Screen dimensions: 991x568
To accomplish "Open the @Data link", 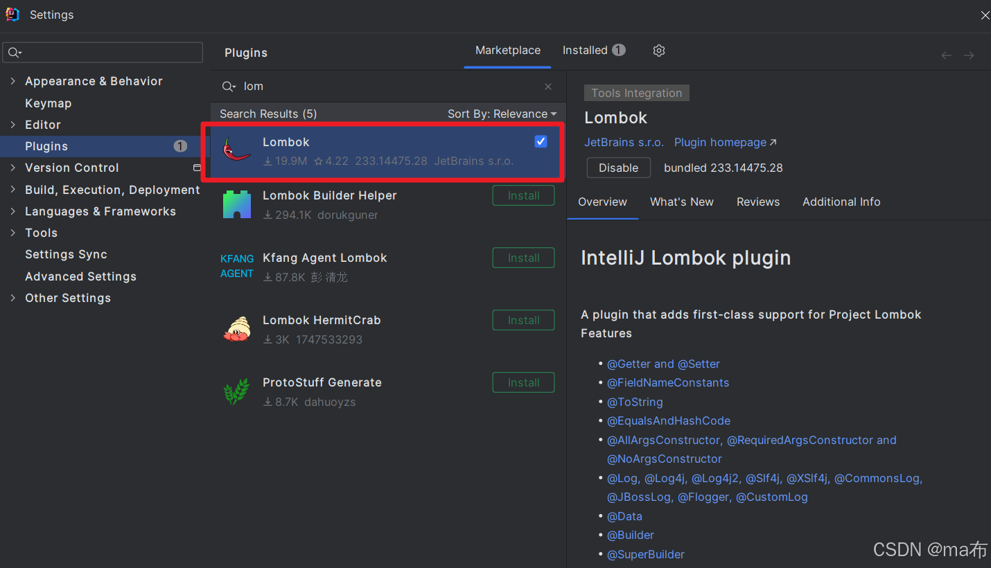I will [624, 516].
